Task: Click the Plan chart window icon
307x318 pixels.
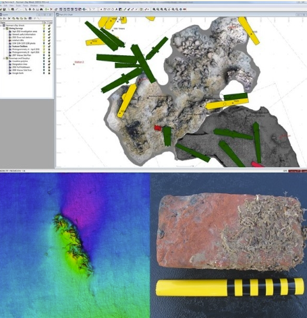Action: (57, 15)
